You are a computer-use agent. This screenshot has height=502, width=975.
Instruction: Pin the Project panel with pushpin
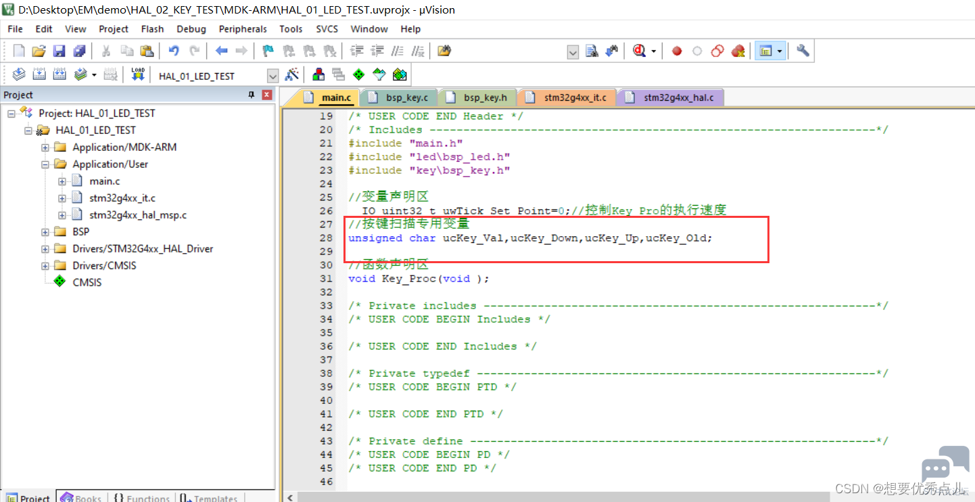click(x=252, y=95)
